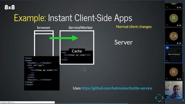Click the camera-off icon on the brown R tile

(x=180, y=79)
